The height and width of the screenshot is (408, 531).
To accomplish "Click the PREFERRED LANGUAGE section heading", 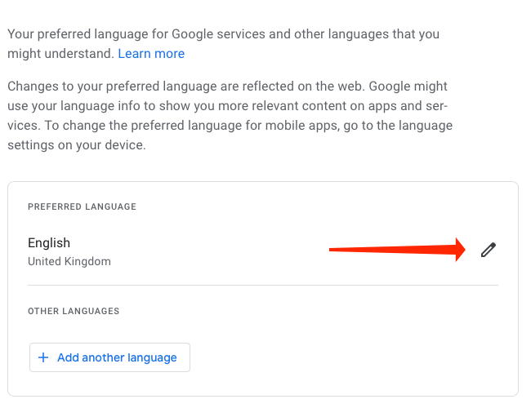I will pyautogui.click(x=82, y=207).
